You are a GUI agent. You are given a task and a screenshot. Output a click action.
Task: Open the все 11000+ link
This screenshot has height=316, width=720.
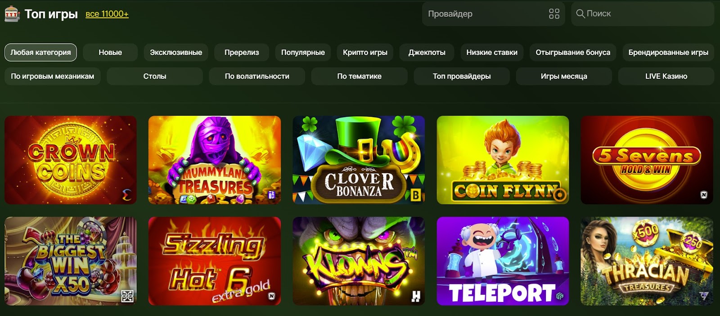[107, 14]
